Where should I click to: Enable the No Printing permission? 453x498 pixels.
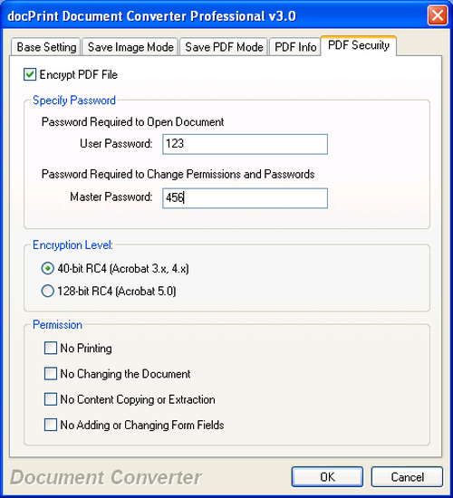[51, 348]
